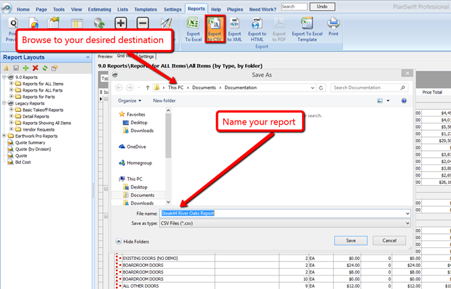Select Homegroup in navigation pane
Screen dimensions: 451x289
[x=140, y=163]
